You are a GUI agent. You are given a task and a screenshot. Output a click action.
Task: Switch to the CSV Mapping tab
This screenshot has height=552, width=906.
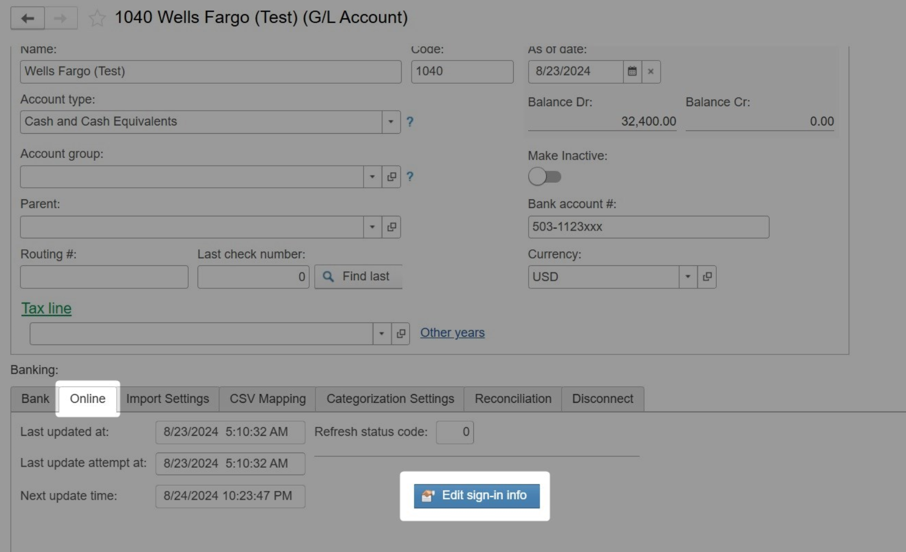(x=267, y=399)
